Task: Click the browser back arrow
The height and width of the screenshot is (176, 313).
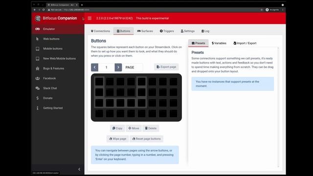Action: [35, 10]
